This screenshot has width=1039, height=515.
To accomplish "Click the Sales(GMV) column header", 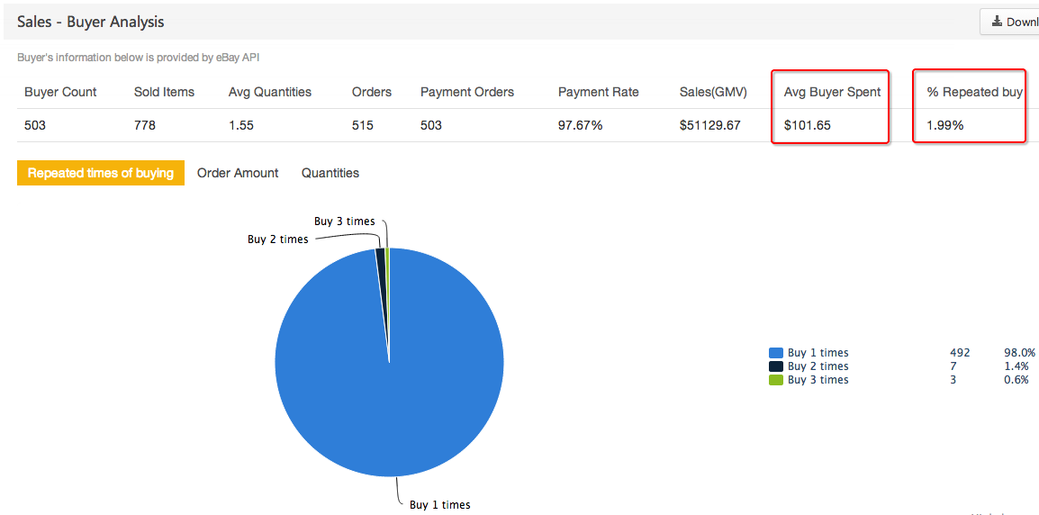I will point(713,92).
